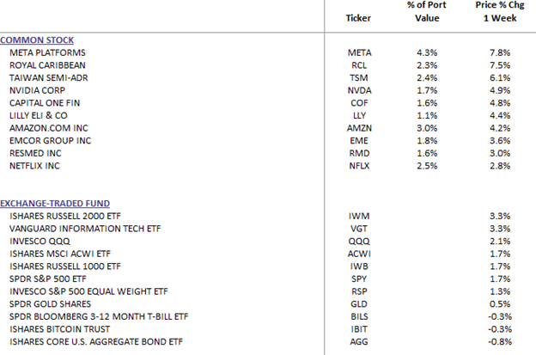Image resolution: width=536 pixels, height=355 pixels.
Task: Select the META PLATFORMS row name
Action: pos(47,52)
